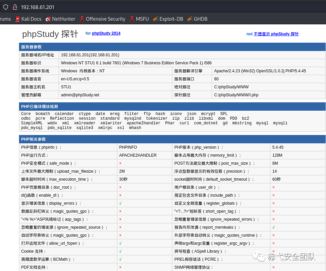The image size is (326, 271).
Task: Click the red cross for asp_tags
Action: click(120, 219)
